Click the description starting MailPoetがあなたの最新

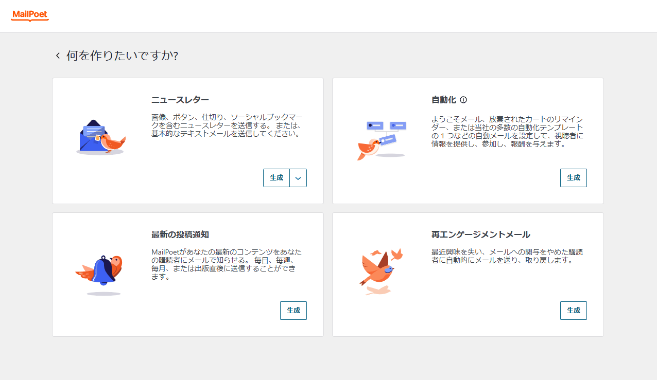pos(227,264)
